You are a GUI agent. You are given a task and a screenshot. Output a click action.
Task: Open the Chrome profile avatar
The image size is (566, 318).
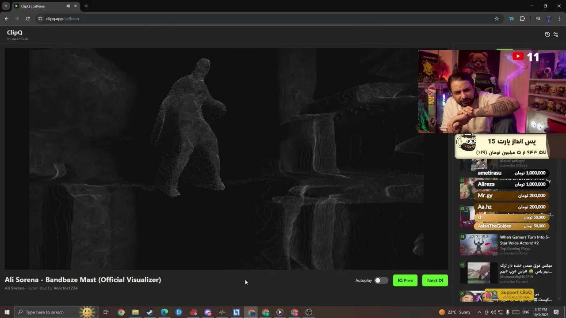tap(549, 19)
